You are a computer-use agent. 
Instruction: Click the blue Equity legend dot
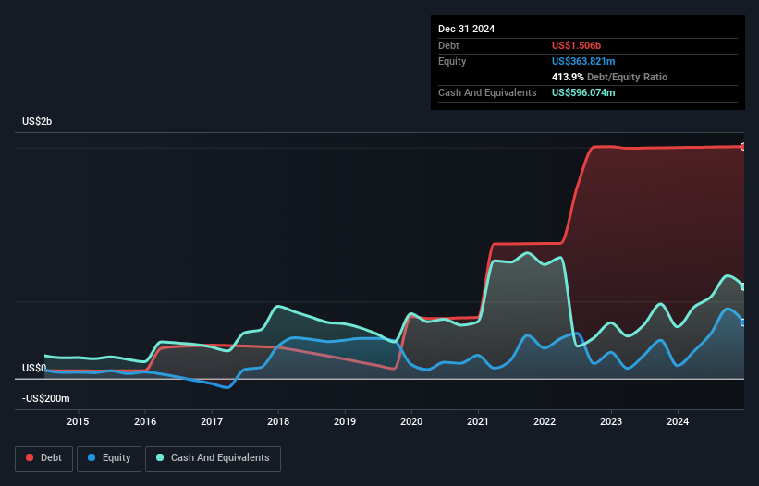point(92,457)
